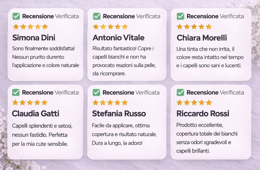Click the verified checkmark on Claudia Gatti's card

point(16,92)
